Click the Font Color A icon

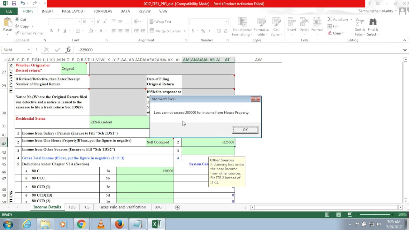pos(101,31)
